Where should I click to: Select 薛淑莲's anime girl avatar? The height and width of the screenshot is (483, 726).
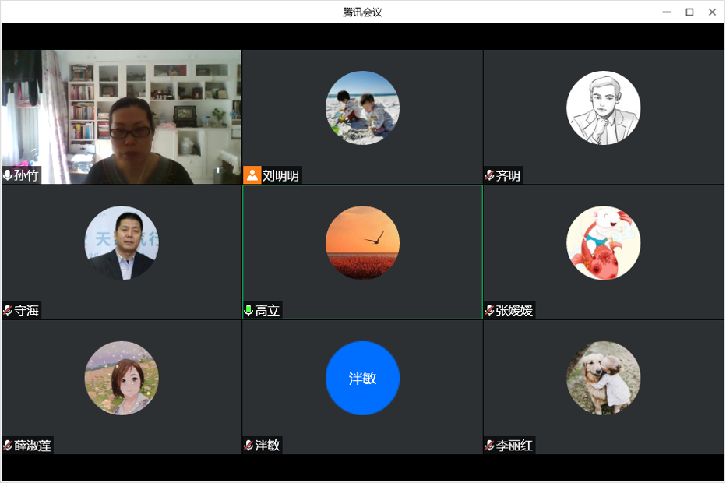(121, 378)
